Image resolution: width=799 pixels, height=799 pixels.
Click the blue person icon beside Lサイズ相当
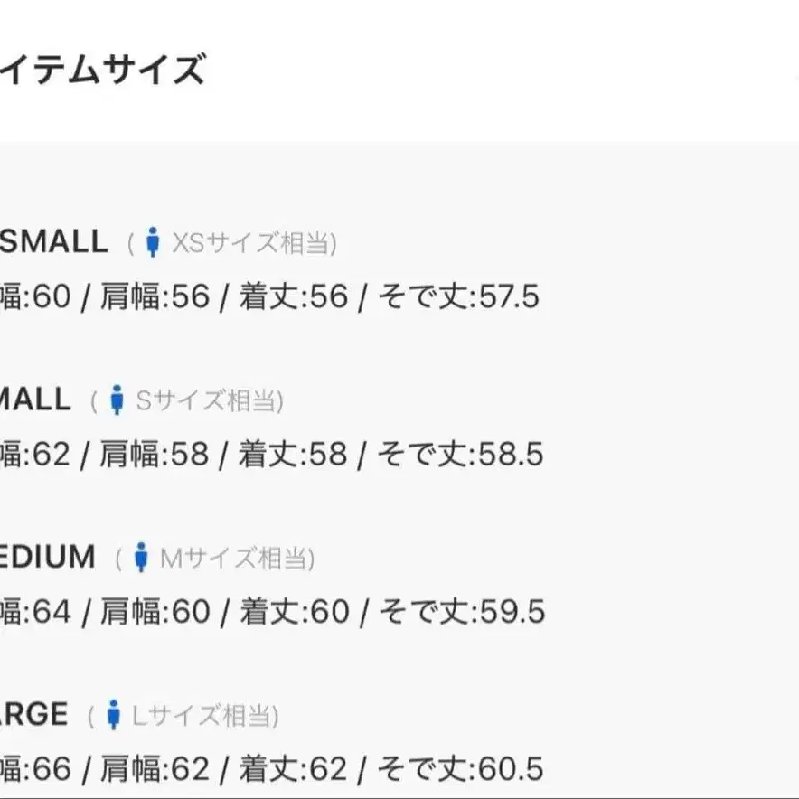[114, 715]
